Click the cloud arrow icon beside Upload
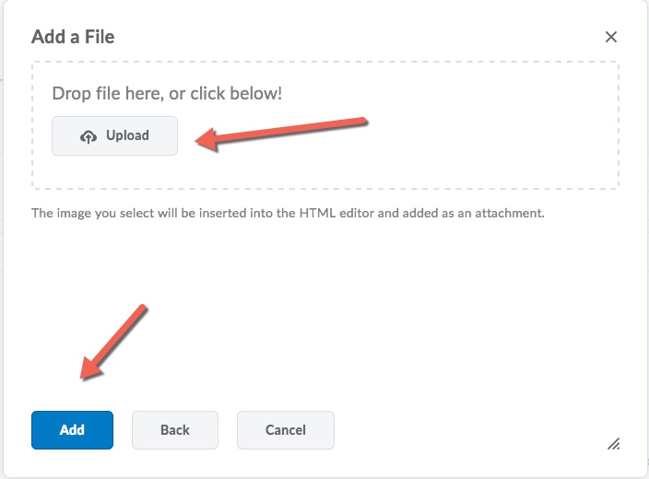This screenshot has width=649, height=479. pos(88,136)
